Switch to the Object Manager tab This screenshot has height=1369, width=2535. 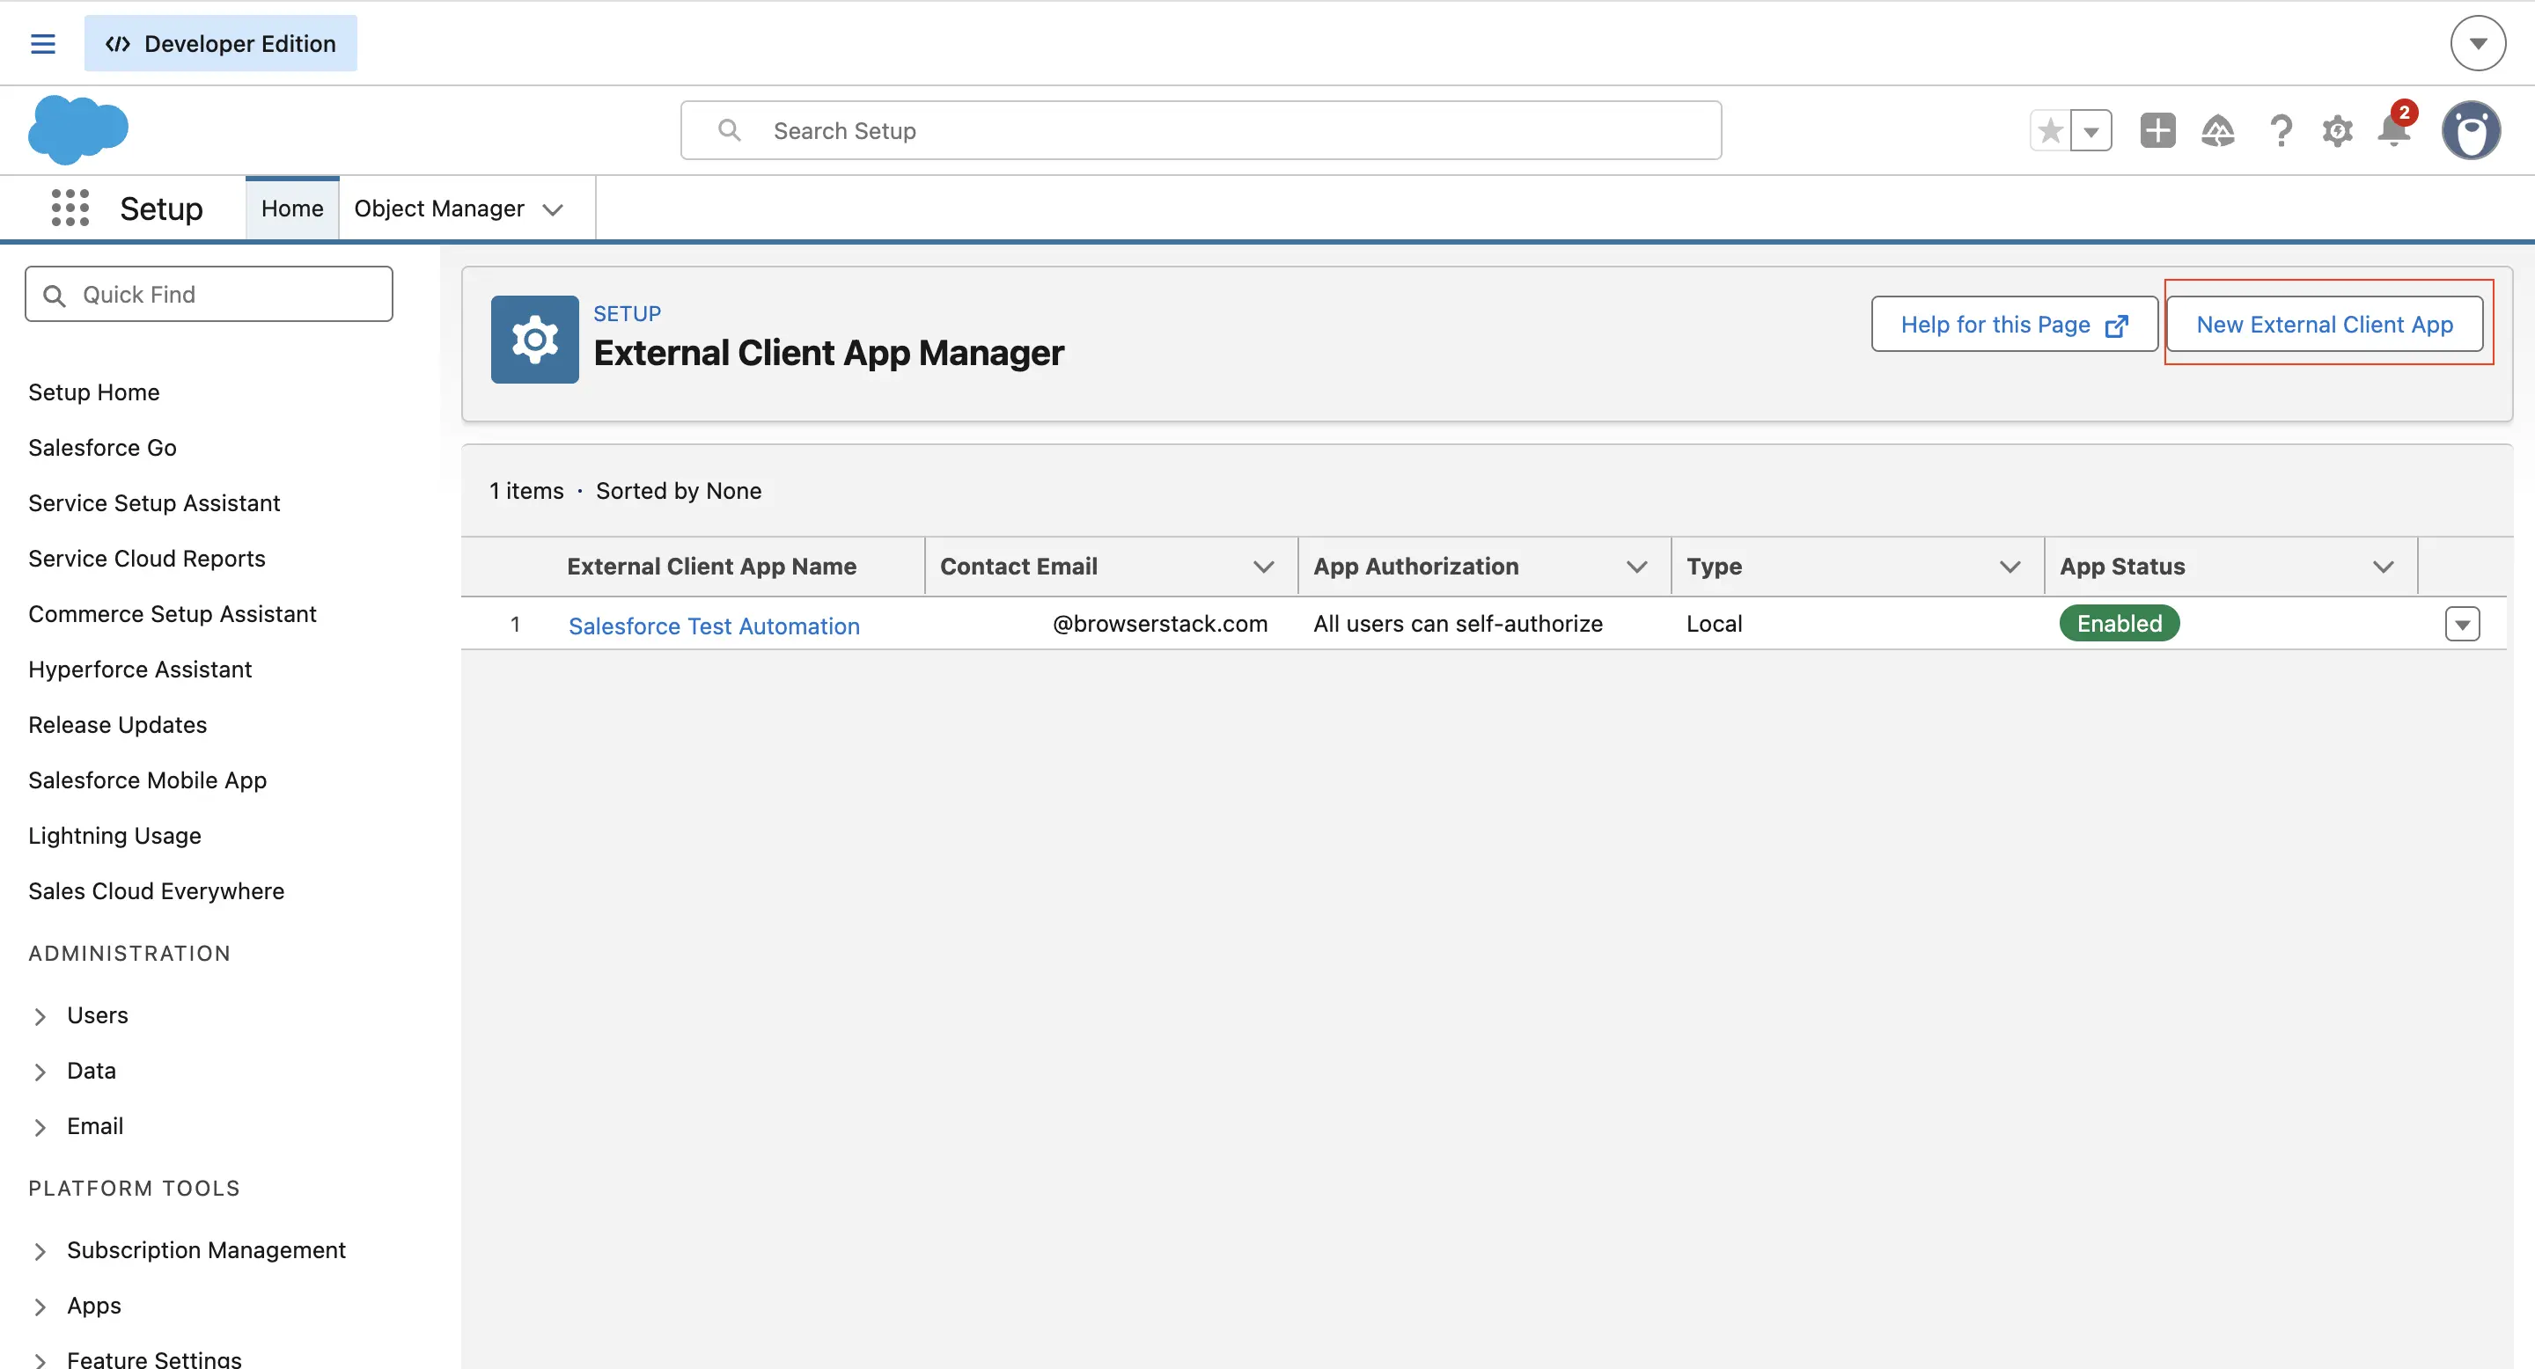pos(440,208)
